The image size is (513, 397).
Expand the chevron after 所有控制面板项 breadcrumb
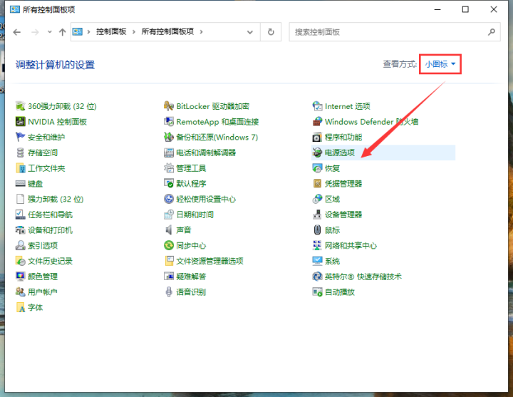click(201, 32)
